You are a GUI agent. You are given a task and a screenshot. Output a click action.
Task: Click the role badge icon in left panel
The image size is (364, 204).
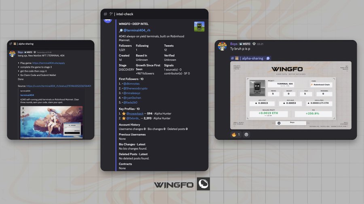35,52
